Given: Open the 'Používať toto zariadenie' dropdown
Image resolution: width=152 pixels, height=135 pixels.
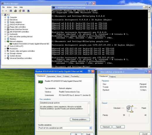Looking at the screenshot, I should click(x=91, y=128).
